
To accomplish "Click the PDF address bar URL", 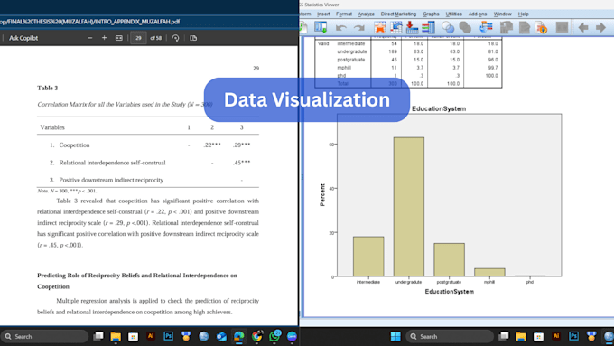I will (x=90, y=22).
